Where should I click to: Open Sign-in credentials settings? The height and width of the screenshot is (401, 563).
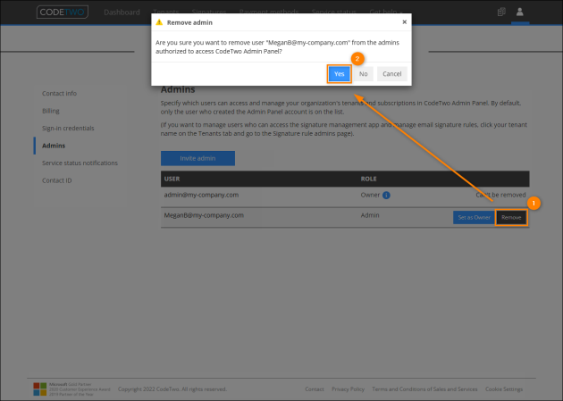[68, 128]
